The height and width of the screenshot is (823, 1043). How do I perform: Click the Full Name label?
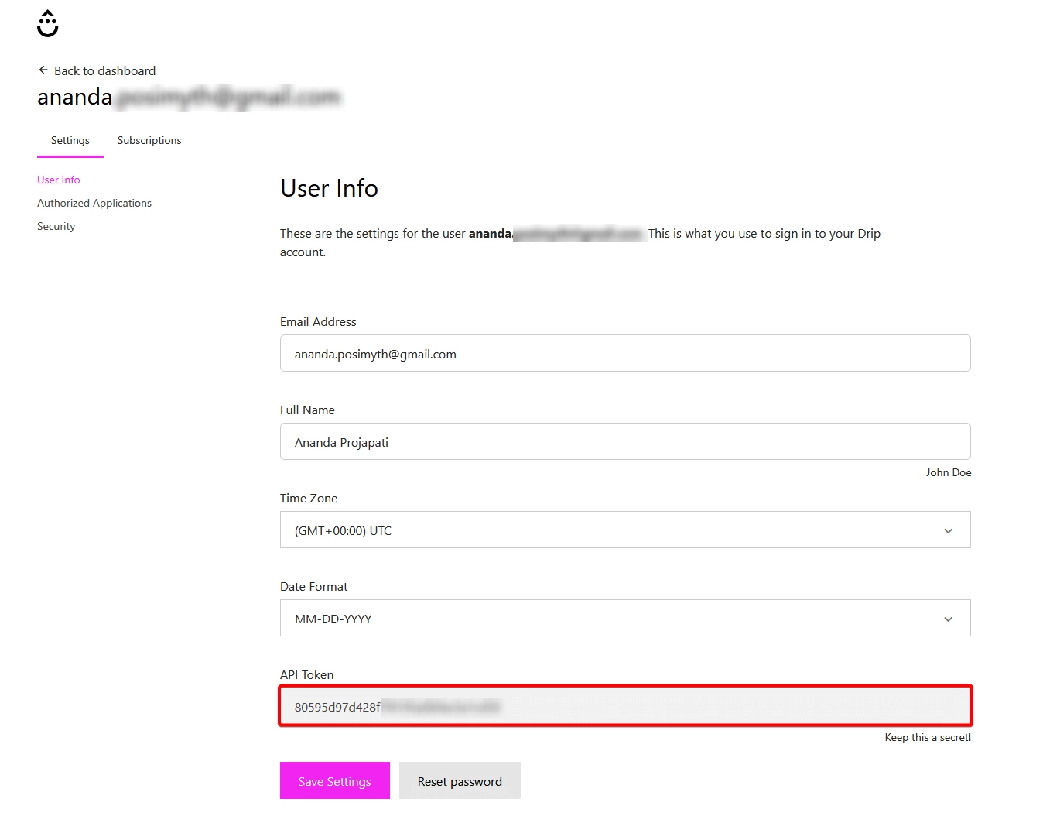(307, 410)
